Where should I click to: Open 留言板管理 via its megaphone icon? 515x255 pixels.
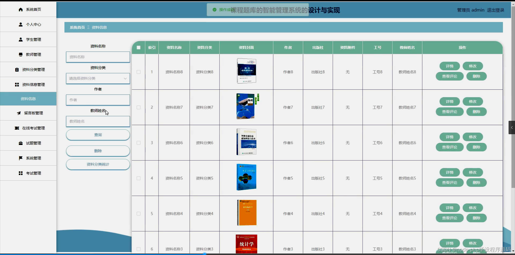pos(19,113)
